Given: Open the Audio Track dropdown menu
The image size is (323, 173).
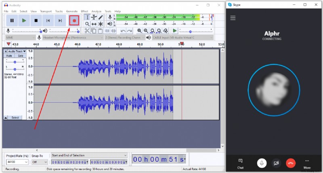Looking at the screenshot, I should point(17,51).
